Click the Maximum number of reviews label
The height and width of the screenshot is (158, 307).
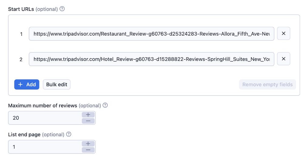pos(42,106)
